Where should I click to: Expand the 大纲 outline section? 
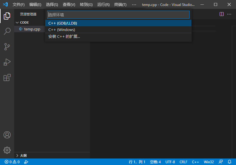(x=23, y=155)
